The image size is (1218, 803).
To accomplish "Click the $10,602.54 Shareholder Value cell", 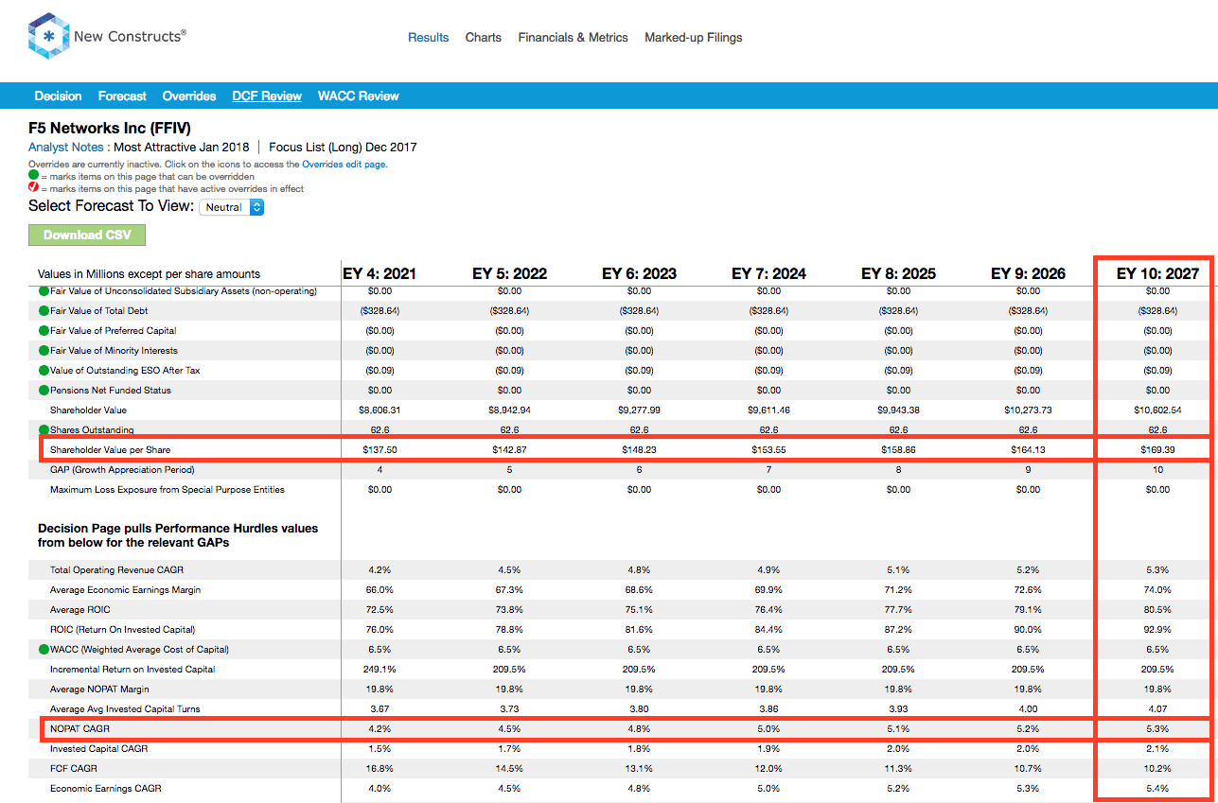I will (x=1156, y=410).
